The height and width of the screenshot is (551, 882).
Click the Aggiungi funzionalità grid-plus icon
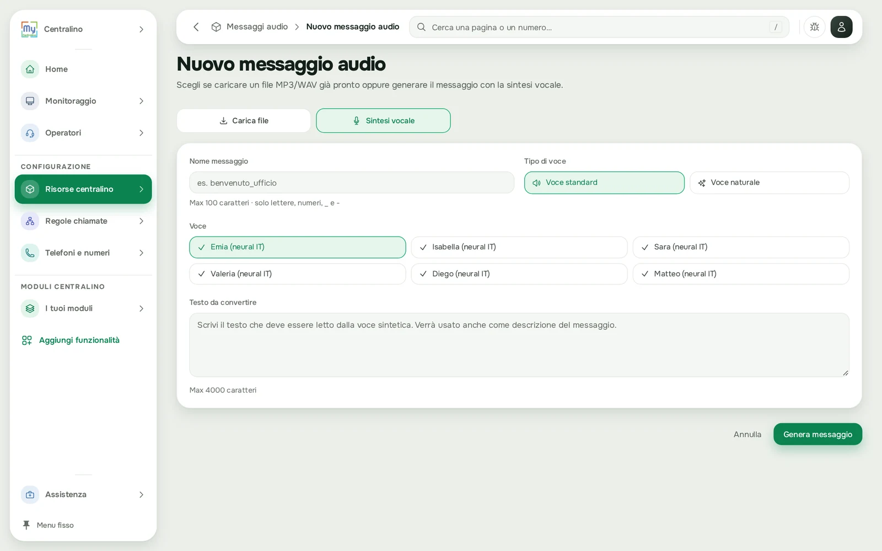[x=26, y=341]
